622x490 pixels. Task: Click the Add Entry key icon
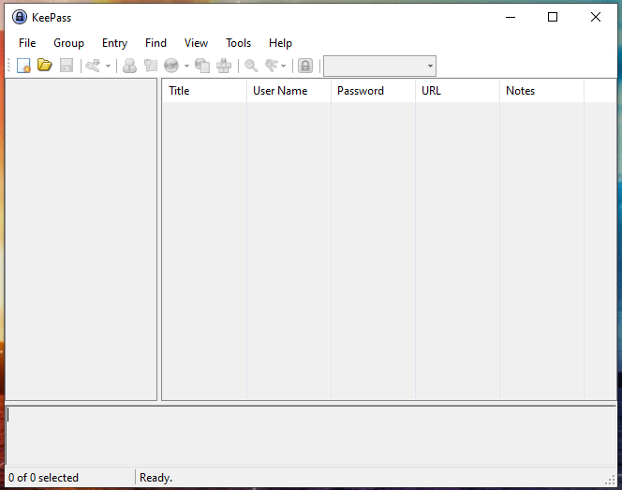pyautogui.click(x=93, y=66)
